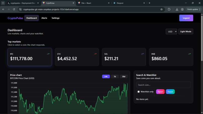Click the BITCOIN Price Chart (USD) label
Viewport: 203px width, 114px height.
click(x=22, y=78)
